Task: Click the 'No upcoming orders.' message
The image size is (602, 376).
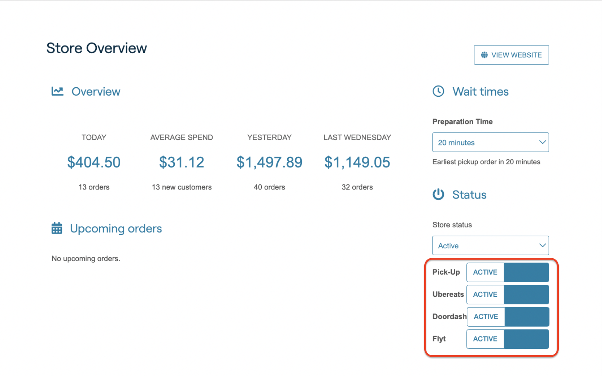Action: click(86, 259)
